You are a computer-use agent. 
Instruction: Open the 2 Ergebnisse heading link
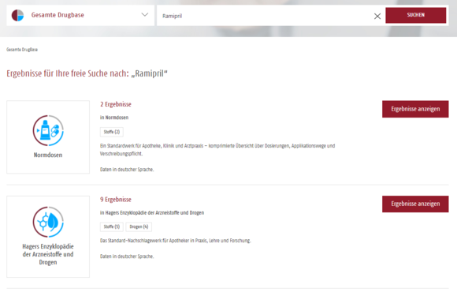click(116, 104)
